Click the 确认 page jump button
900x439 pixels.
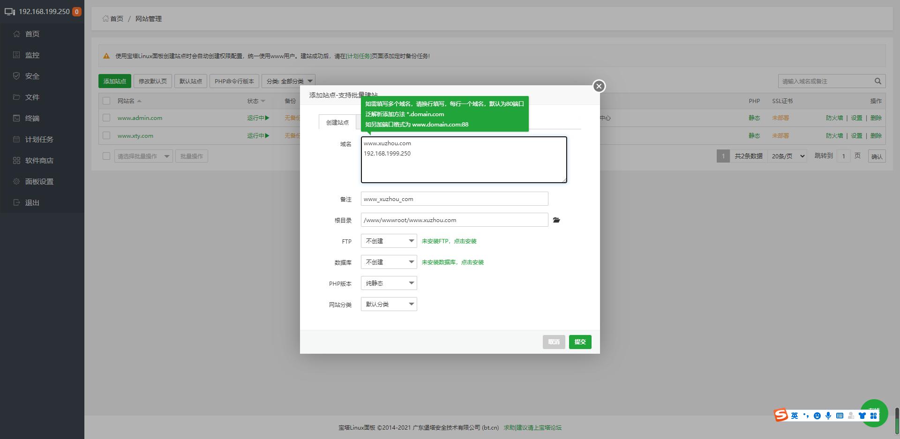point(877,156)
